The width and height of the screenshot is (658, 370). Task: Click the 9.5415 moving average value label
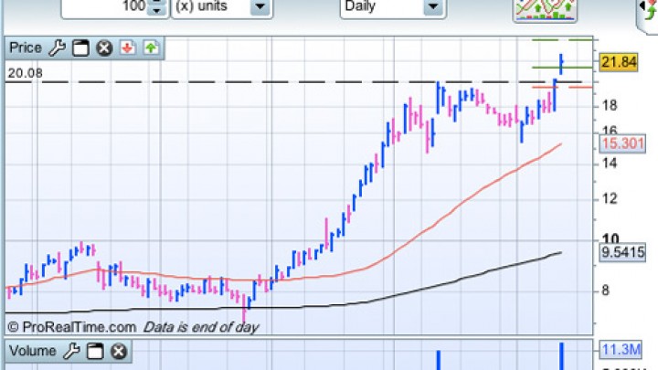(x=622, y=252)
